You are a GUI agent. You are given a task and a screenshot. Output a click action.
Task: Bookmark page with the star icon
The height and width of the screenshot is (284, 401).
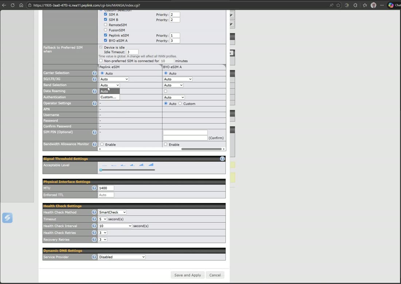point(338,5)
